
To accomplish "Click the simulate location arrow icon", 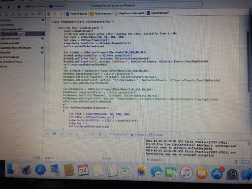I will [x=100, y=134].
